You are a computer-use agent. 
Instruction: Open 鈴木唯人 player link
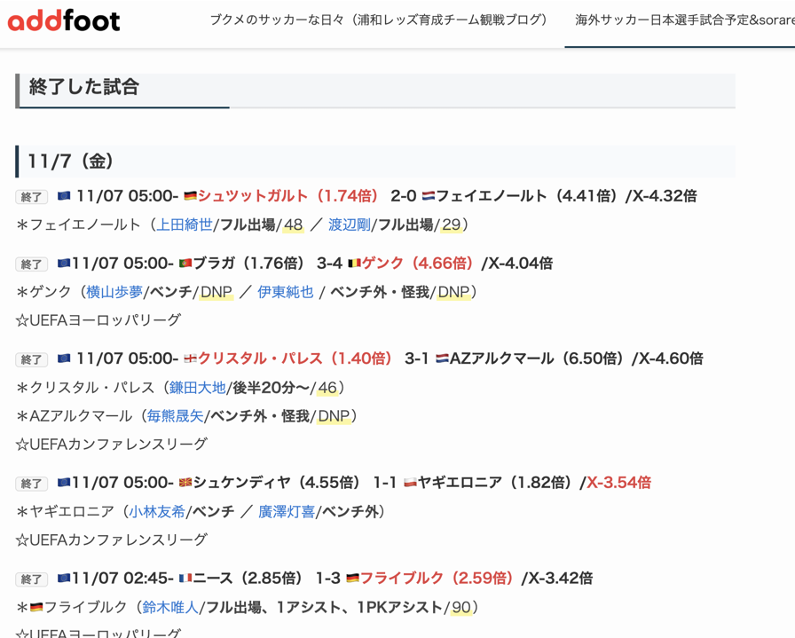(170, 608)
